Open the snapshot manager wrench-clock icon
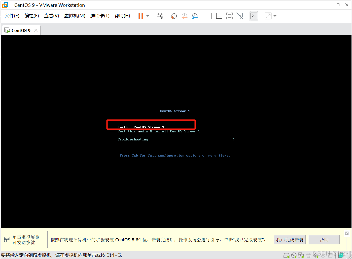352x259 pixels. [x=195, y=16]
